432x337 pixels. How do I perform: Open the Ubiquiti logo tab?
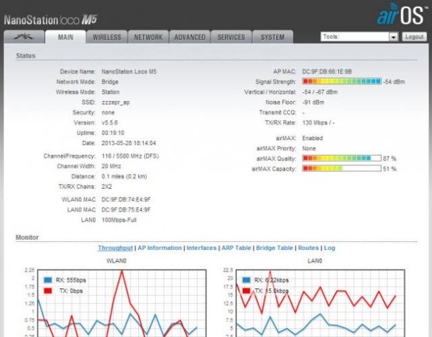point(26,37)
